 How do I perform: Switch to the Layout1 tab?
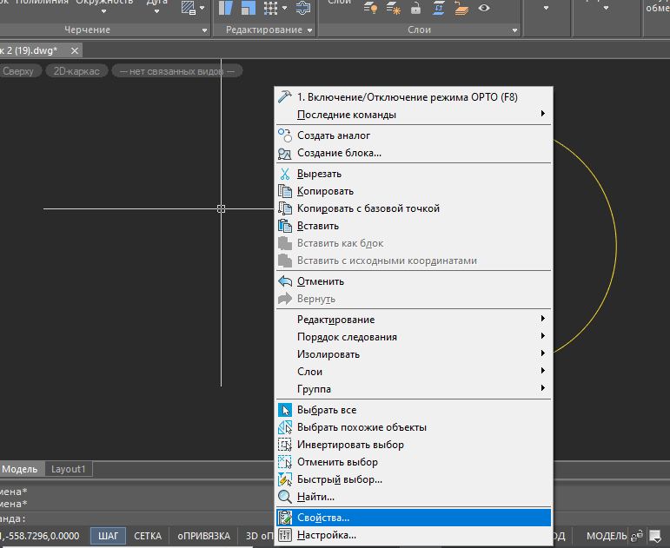(69, 469)
